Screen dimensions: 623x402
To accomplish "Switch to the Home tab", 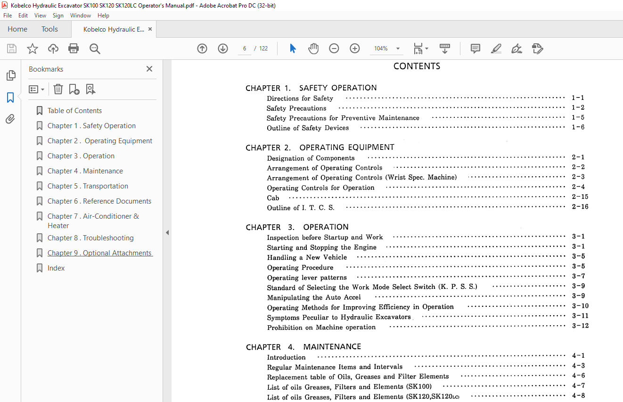I will (17, 29).
